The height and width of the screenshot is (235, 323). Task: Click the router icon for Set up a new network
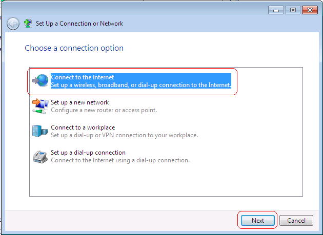click(x=40, y=106)
